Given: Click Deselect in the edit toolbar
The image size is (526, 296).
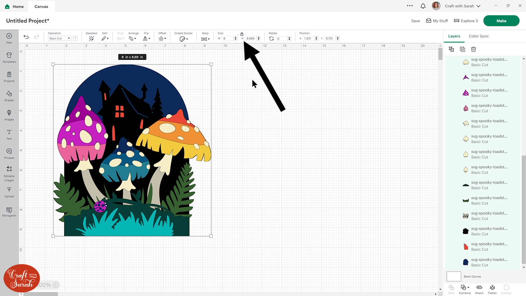Looking at the screenshot, I should [x=91, y=38].
